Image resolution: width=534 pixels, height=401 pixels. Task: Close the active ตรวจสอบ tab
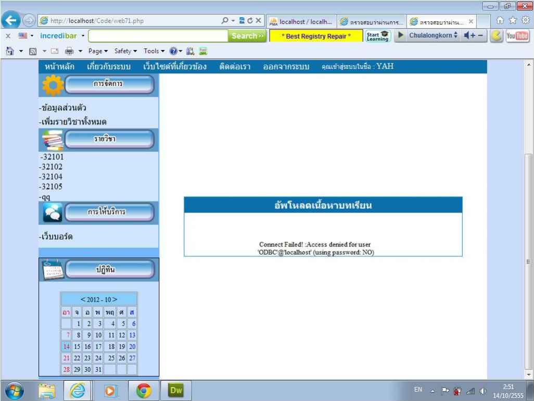[471, 21]
